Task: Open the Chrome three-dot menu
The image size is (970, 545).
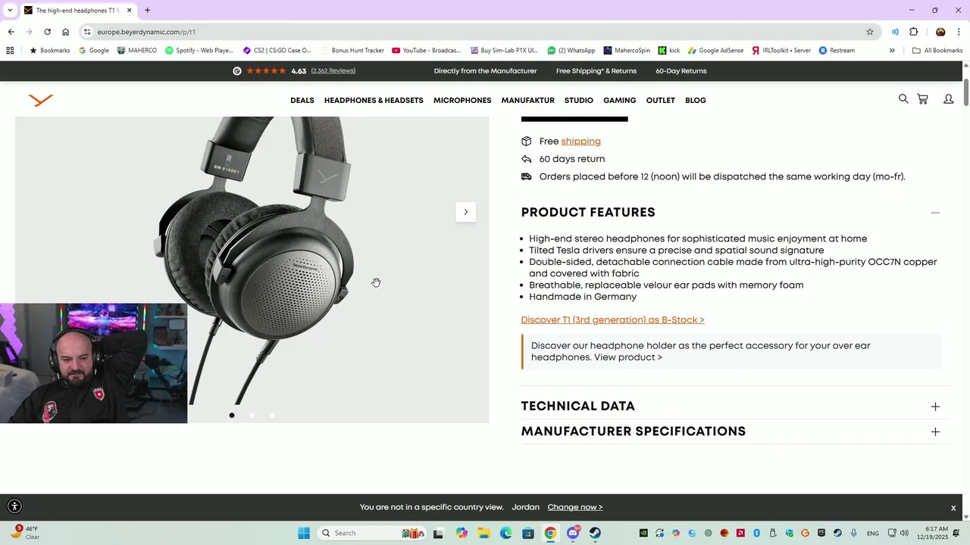Action: click(959, 32)
